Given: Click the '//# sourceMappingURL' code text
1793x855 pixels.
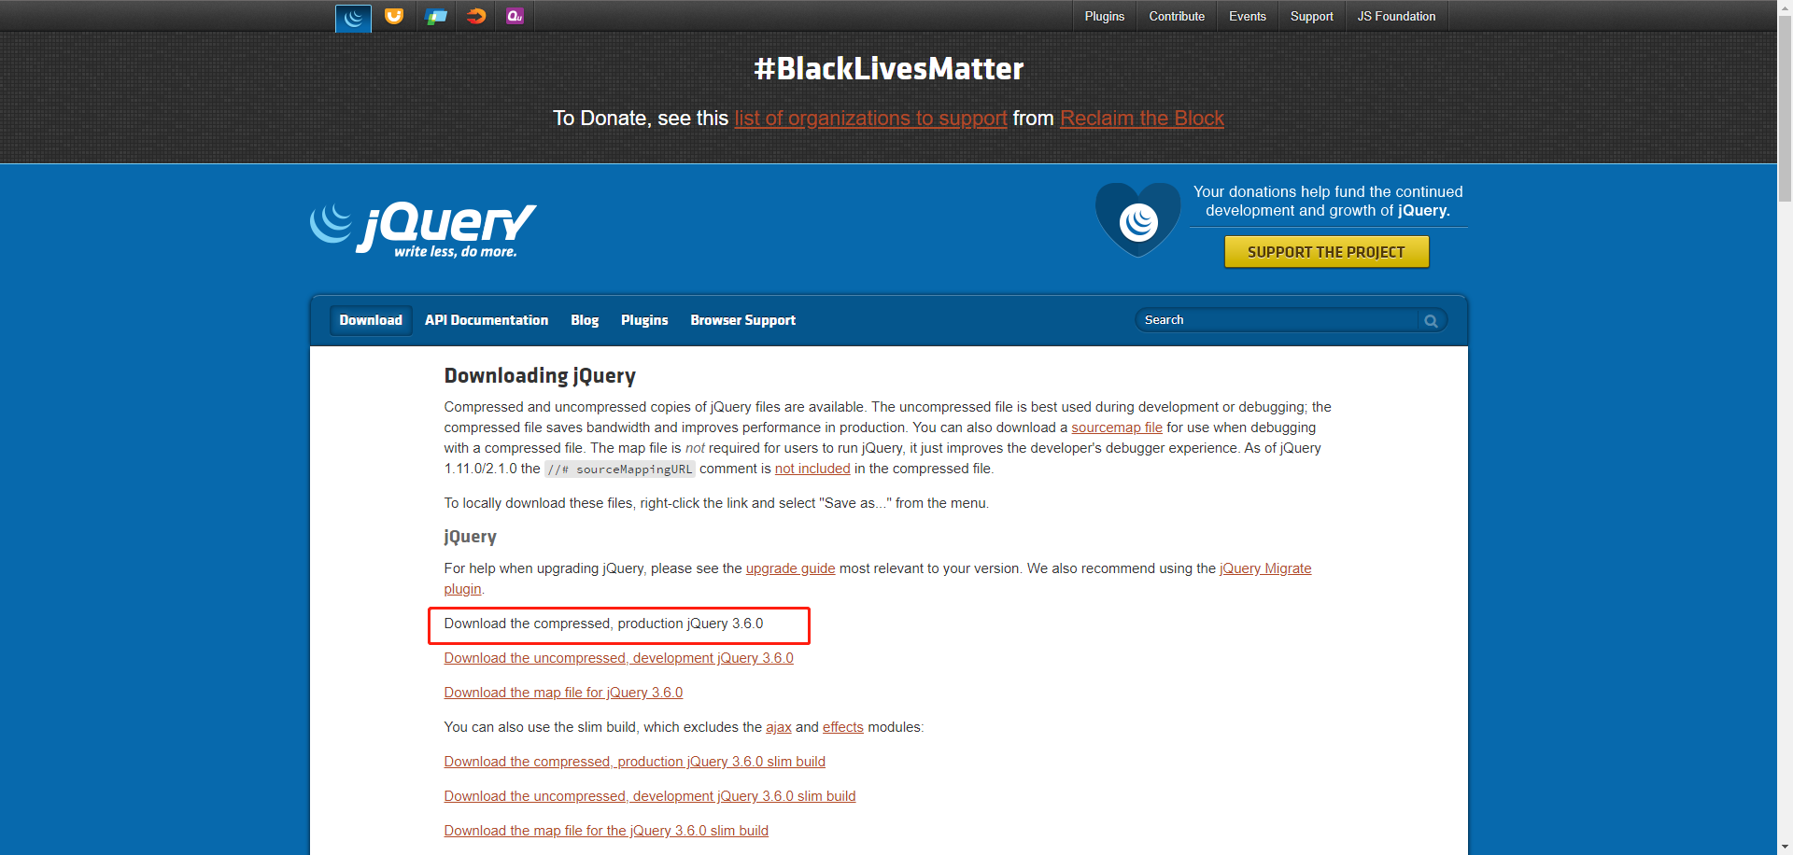Looking at the screenshot, I should tap(620, 469).
